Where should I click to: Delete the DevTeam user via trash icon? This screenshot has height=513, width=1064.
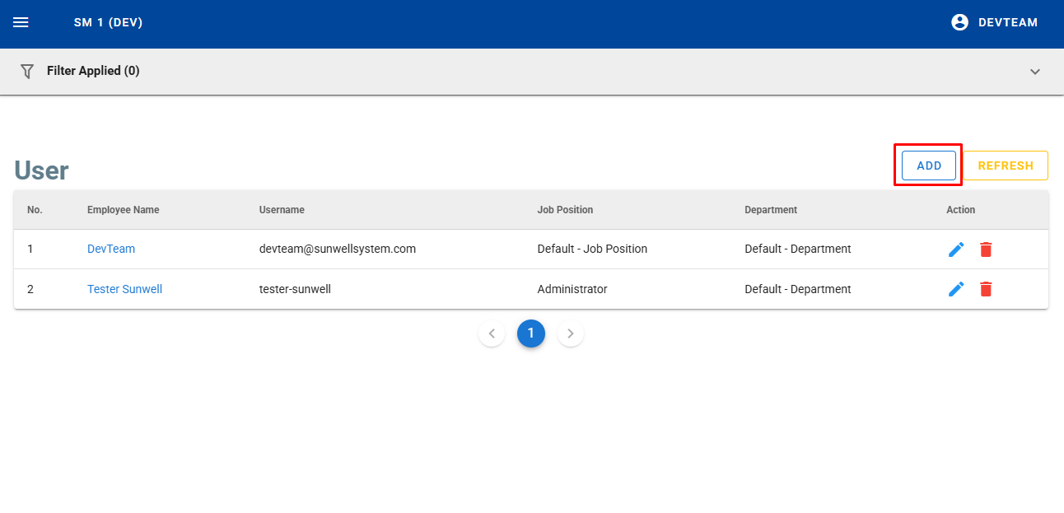[x=986, y=250]
